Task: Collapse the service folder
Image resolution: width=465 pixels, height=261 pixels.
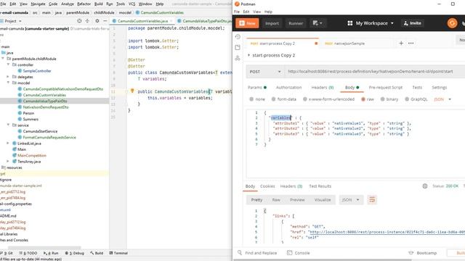Action: tap(8, 125)
